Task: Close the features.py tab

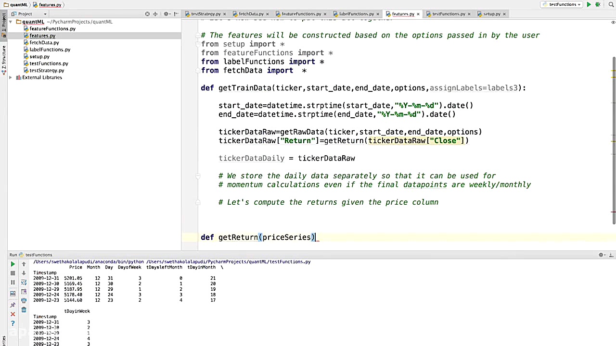Action: [x=418, y=14]
